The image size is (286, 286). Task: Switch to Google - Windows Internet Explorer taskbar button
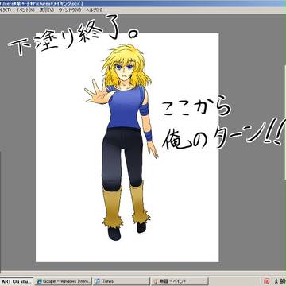(x=64, y=281)
